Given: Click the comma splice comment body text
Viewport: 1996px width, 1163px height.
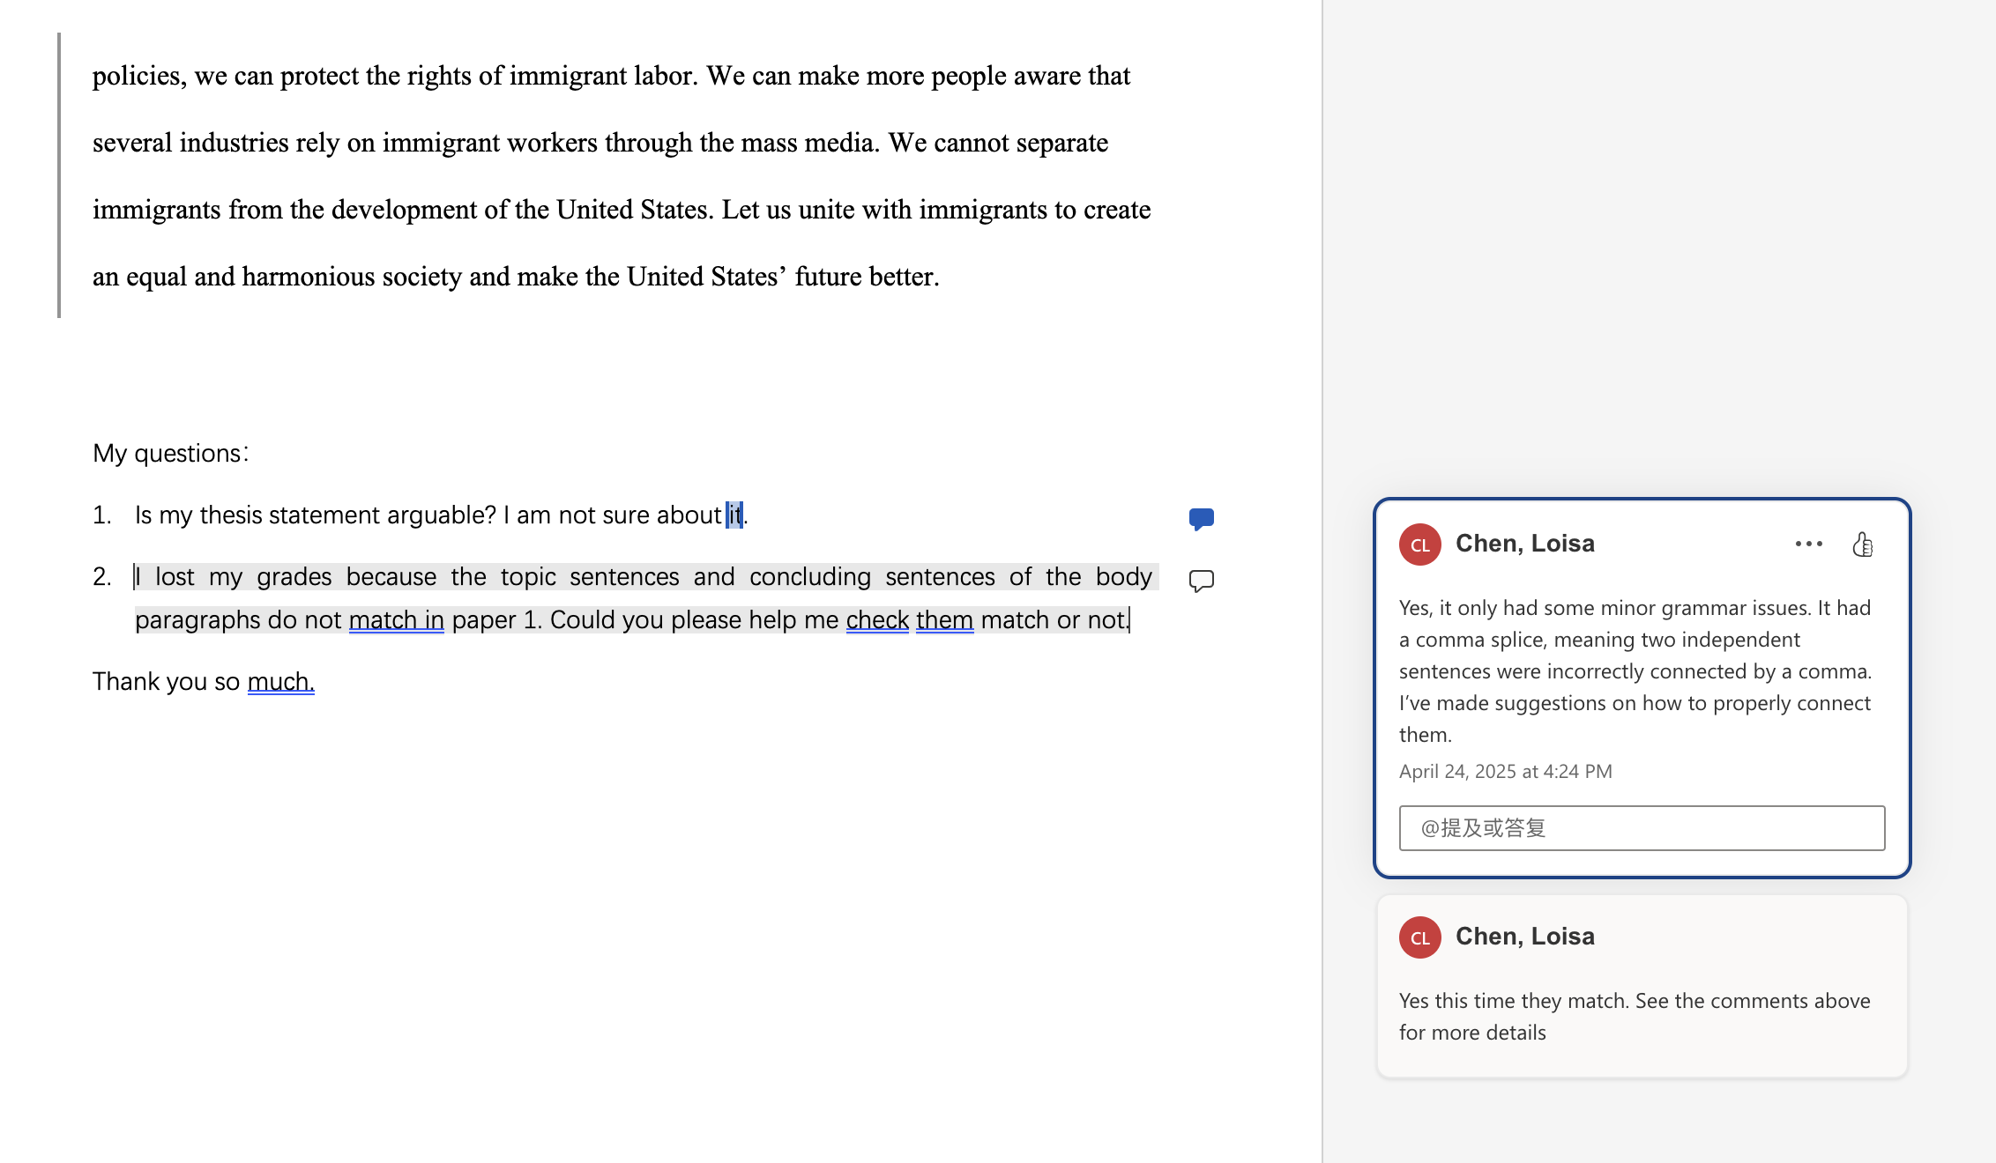Looking at the screenshot, I should pos(1634,670).
